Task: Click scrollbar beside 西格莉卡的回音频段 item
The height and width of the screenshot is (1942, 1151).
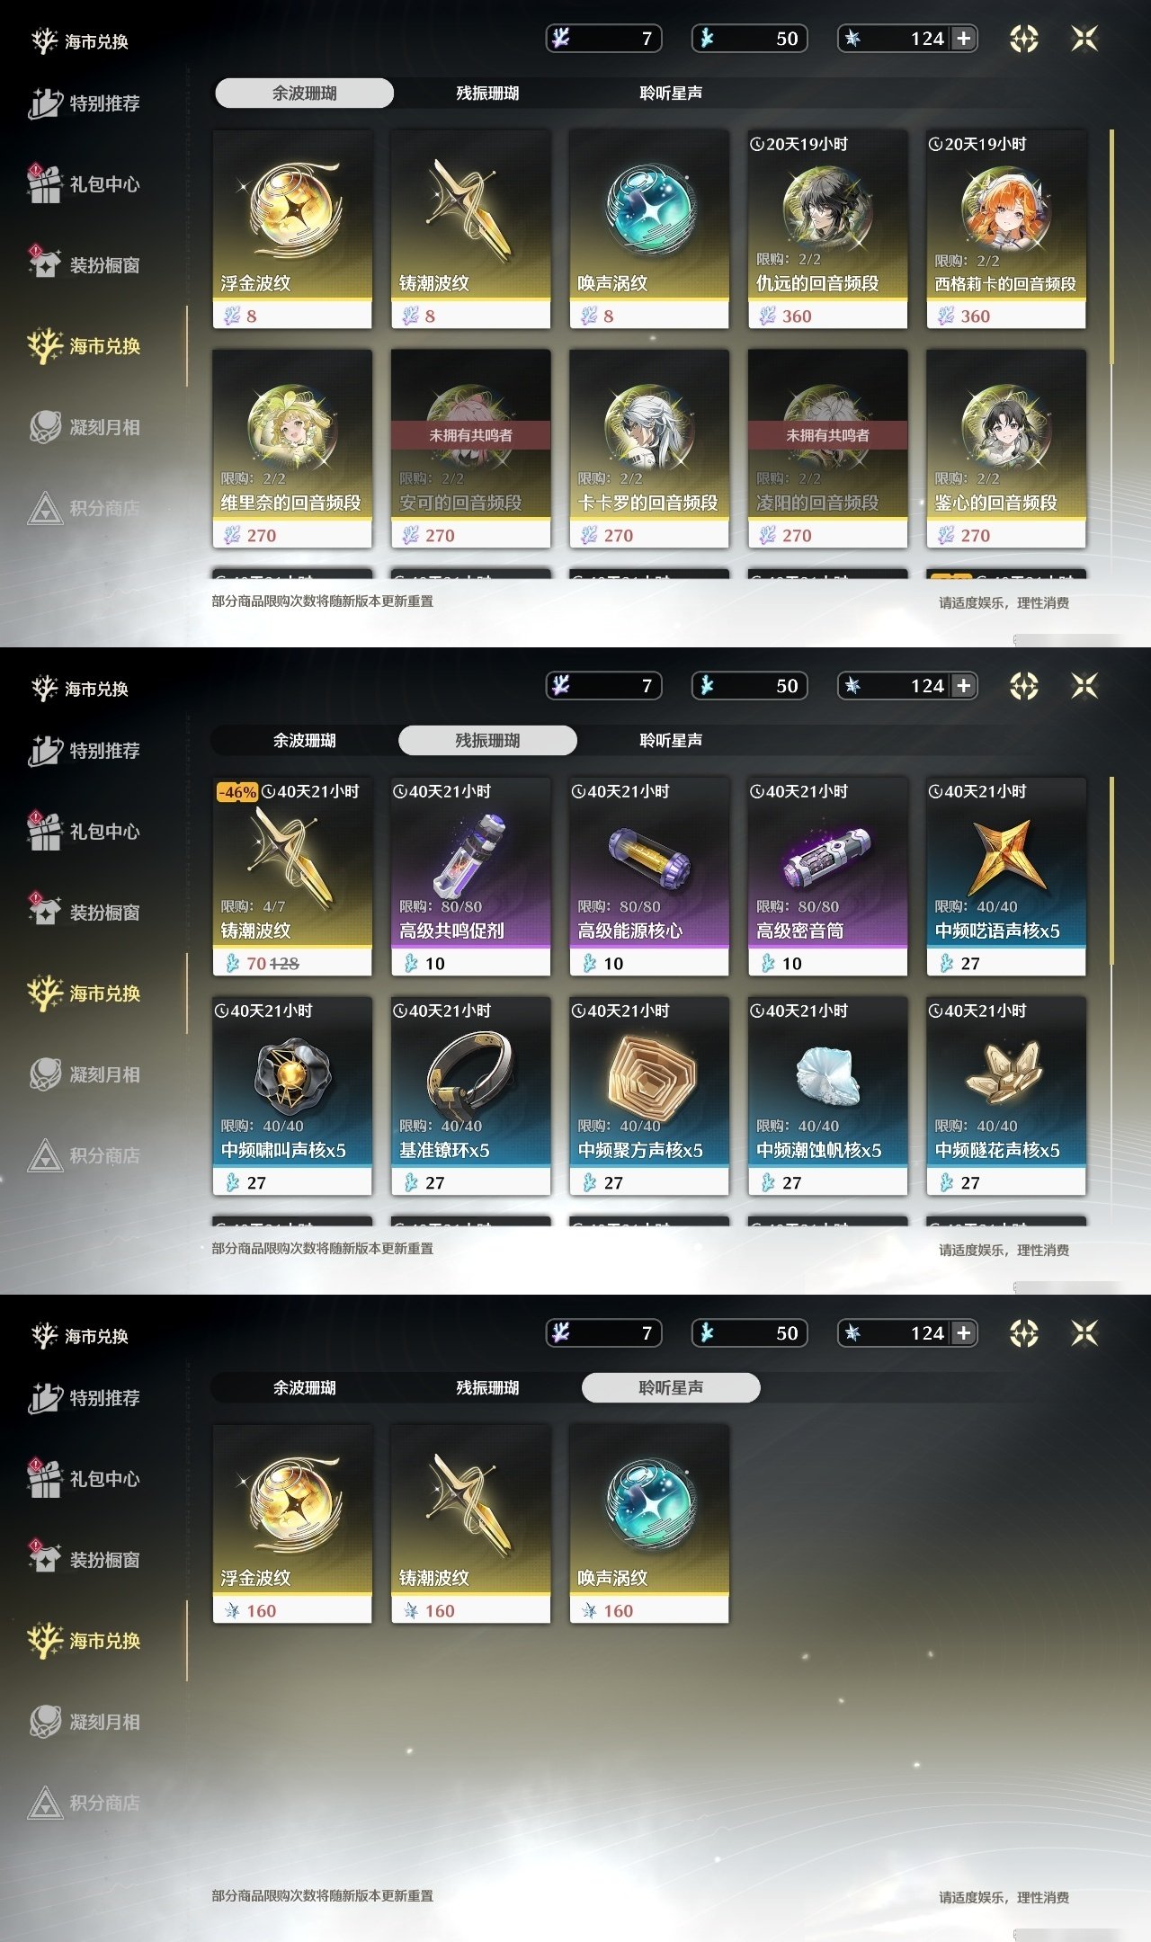Action: pyautogui.click(x=1112, y=247)
